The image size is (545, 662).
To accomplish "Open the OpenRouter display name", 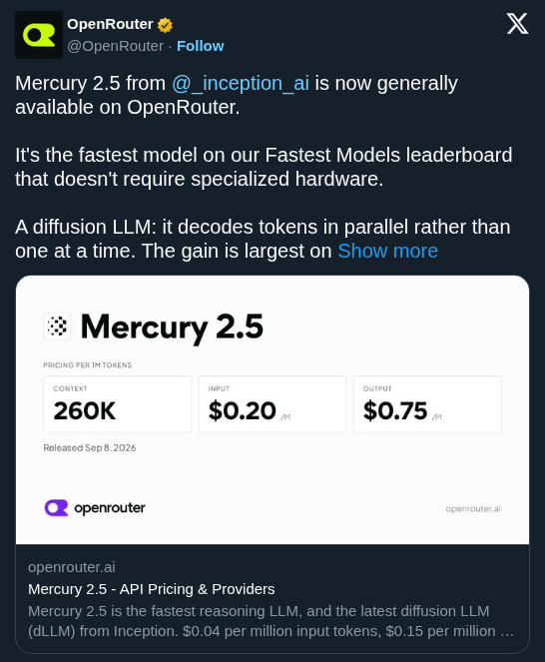I will [x=110, y=25].
